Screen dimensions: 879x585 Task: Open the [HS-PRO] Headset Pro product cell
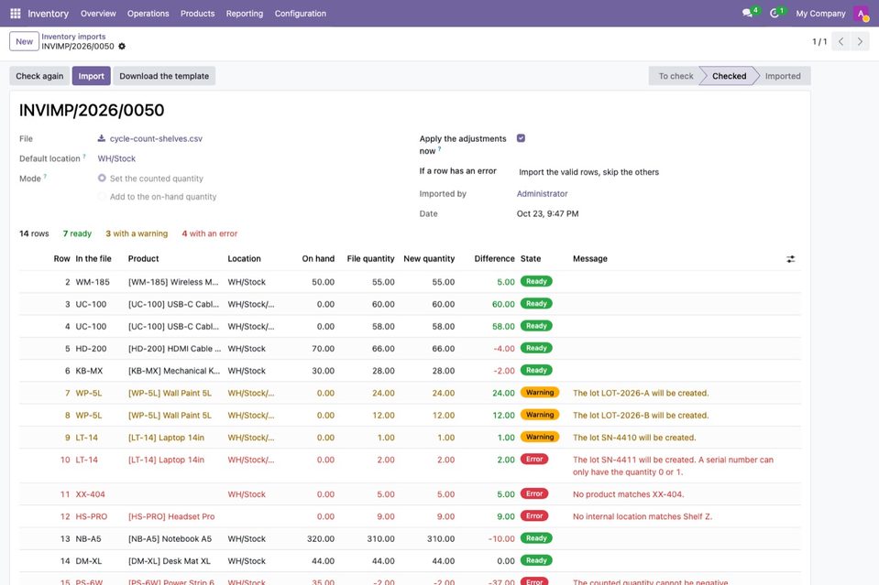(171, 516)
